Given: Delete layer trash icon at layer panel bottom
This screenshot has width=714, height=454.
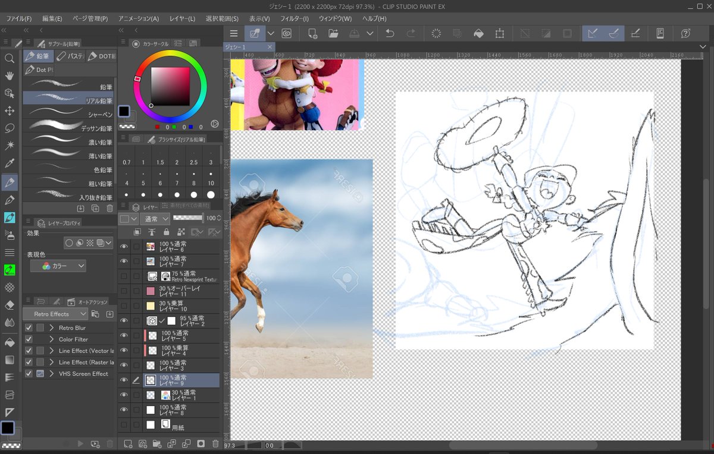Looking at the screenshot, I should pos(215,443).
